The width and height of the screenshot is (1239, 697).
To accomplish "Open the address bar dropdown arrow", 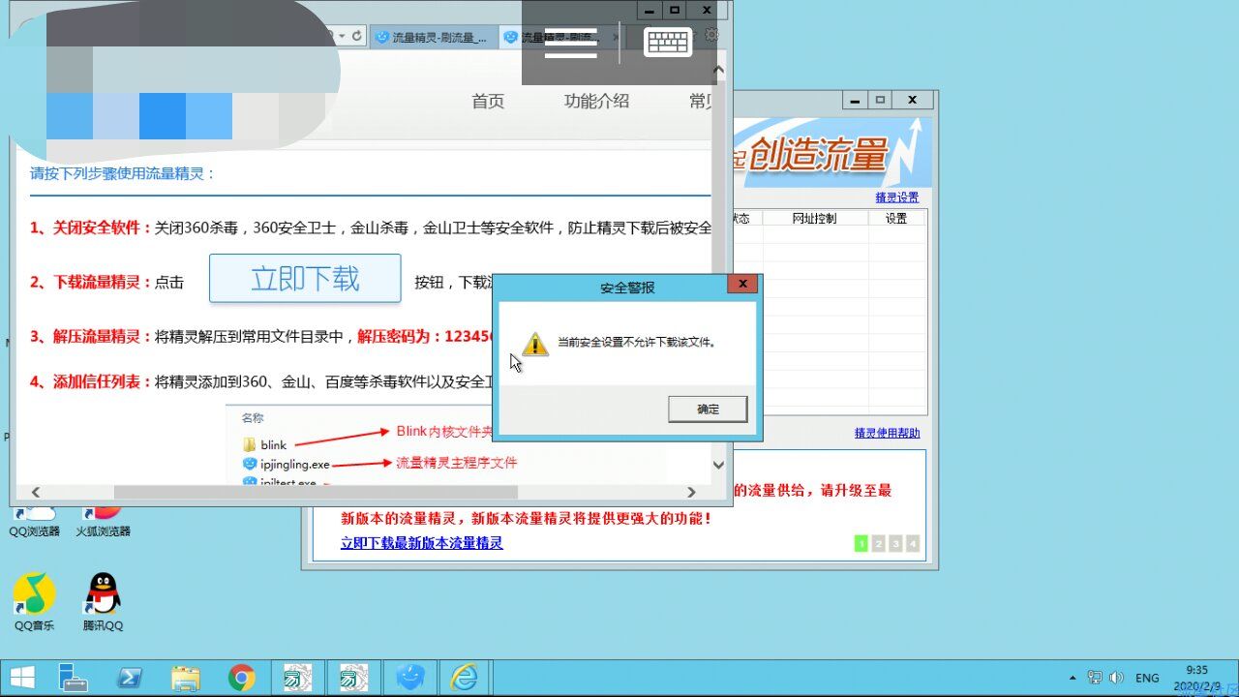I will click(x=343, y=36).
